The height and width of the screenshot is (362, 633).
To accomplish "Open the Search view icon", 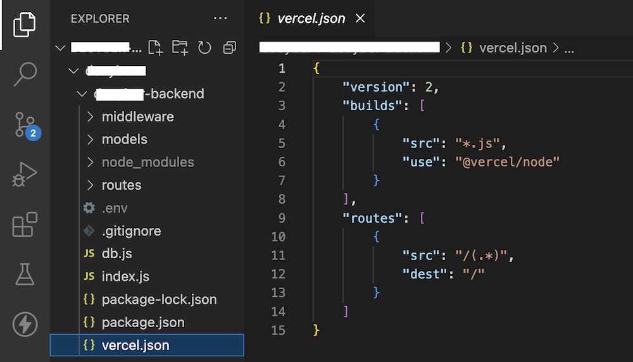I will click(x=24, y=74).
